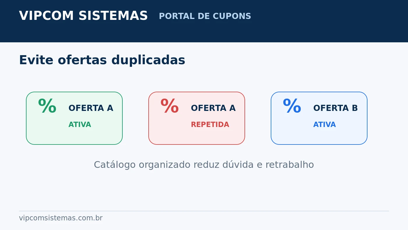Viewport: 408px width, 230px height.
Task: Open the PORTAL DE CUPONS header label
Action: point(205,16)
